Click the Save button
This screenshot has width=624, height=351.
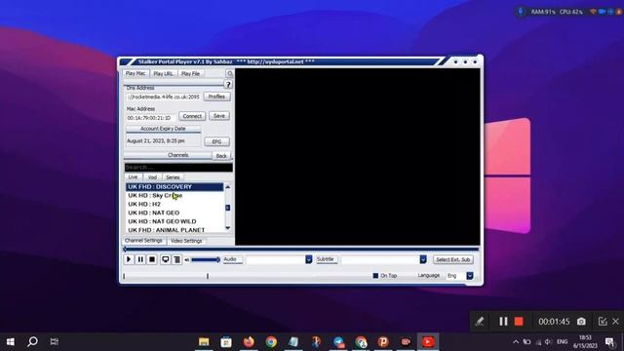[218, 116]
